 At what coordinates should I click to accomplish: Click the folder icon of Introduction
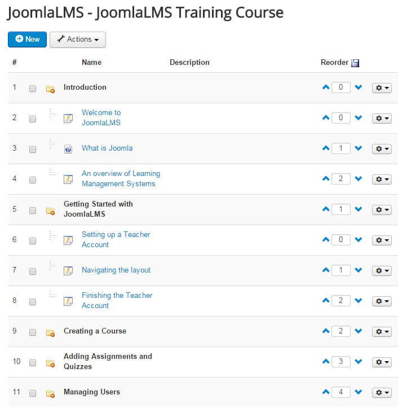click(50, 89)
